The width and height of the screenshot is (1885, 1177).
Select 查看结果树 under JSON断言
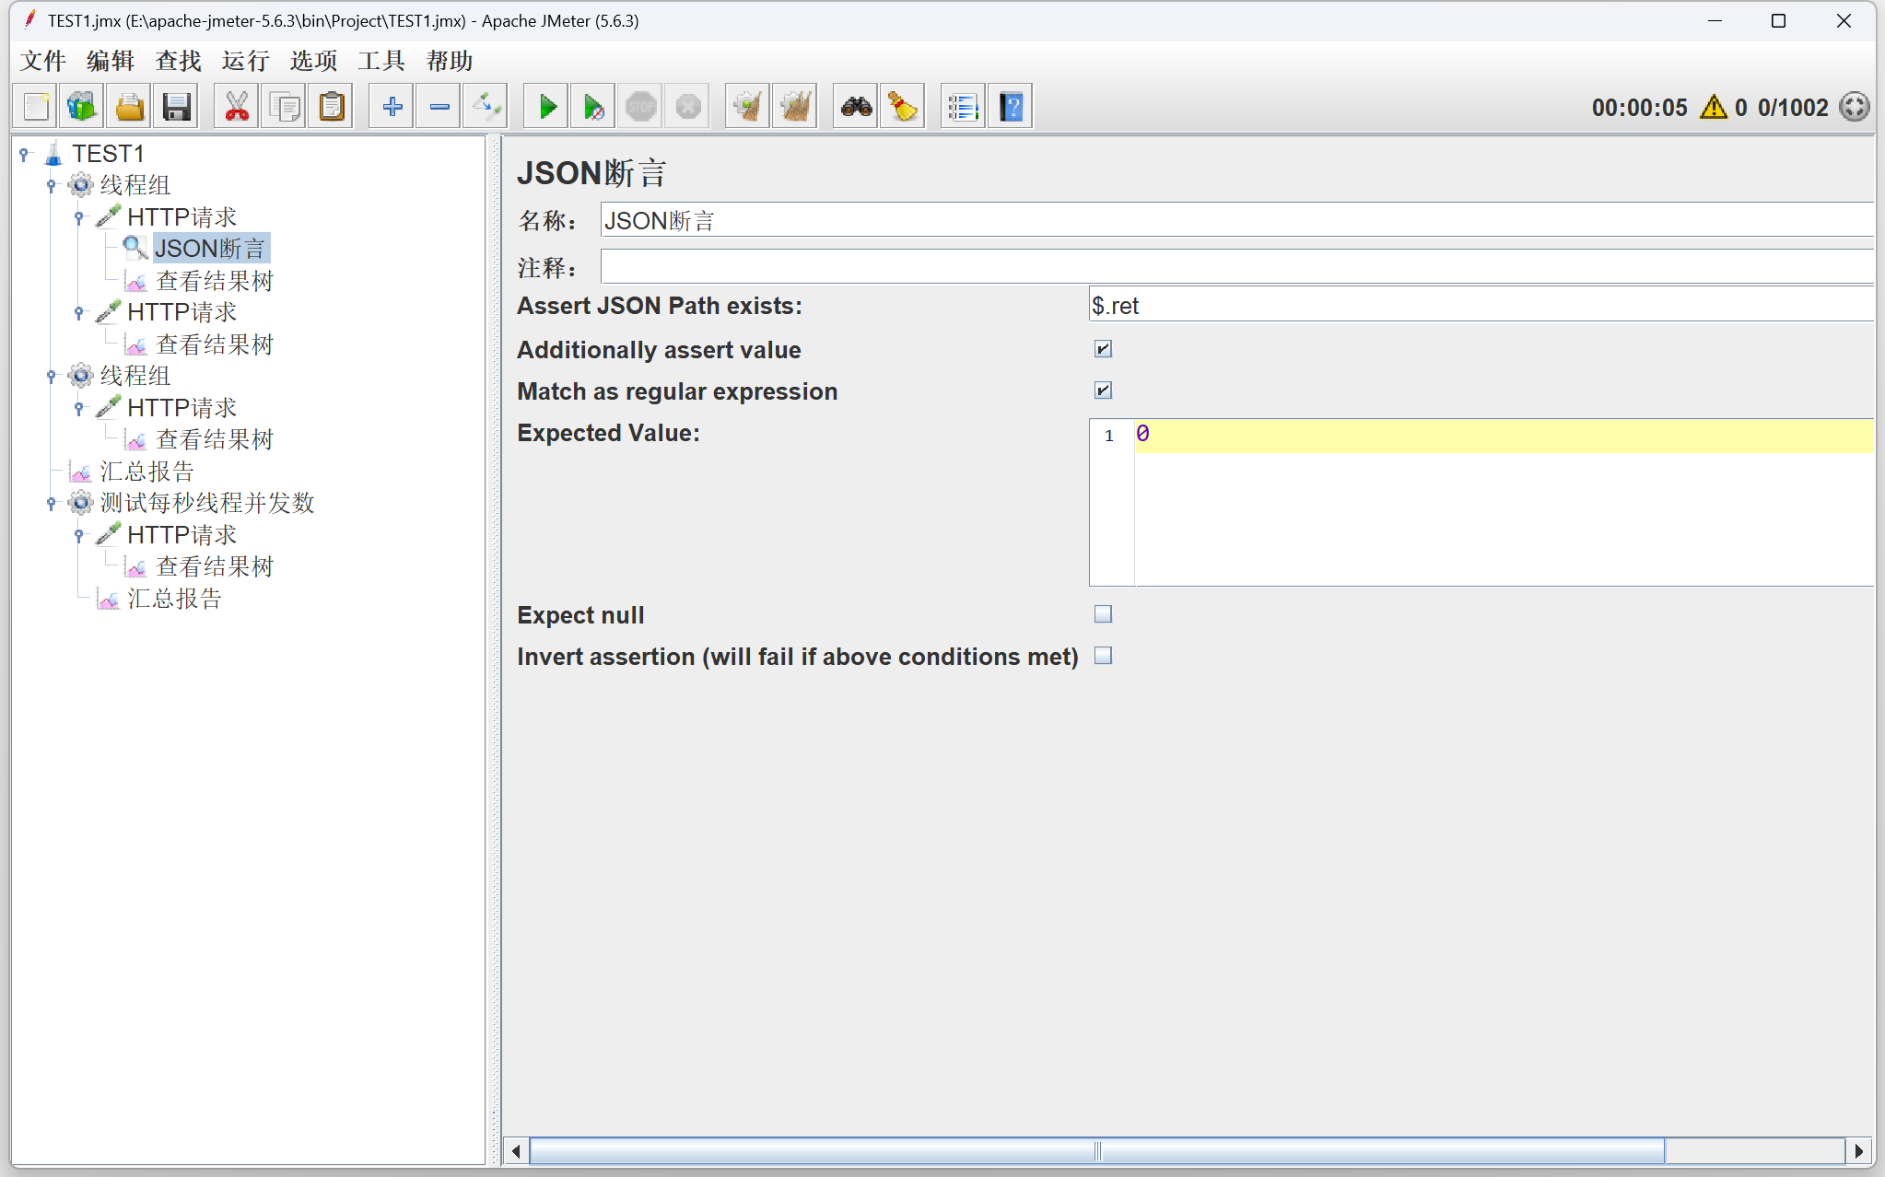pos(215,281)
